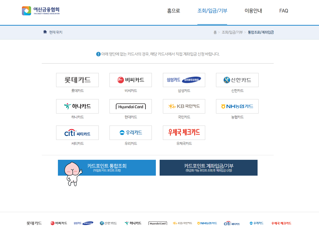This screenshot has width=319, height=233.
Task: Select the NH농협카드 logo tile
Action: point(237,106)
